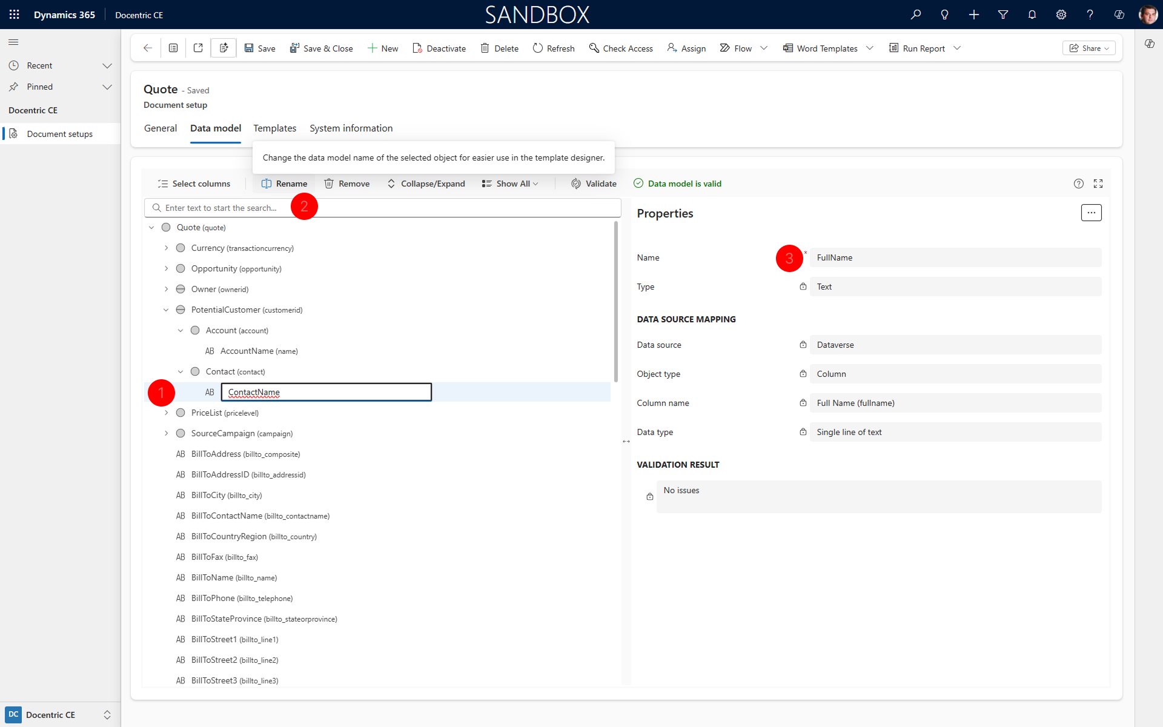Click Save & Close

coord(321,48)
